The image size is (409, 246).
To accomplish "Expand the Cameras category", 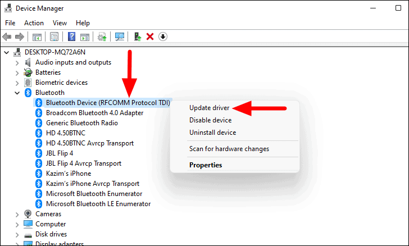I will [x=17, y=214].
